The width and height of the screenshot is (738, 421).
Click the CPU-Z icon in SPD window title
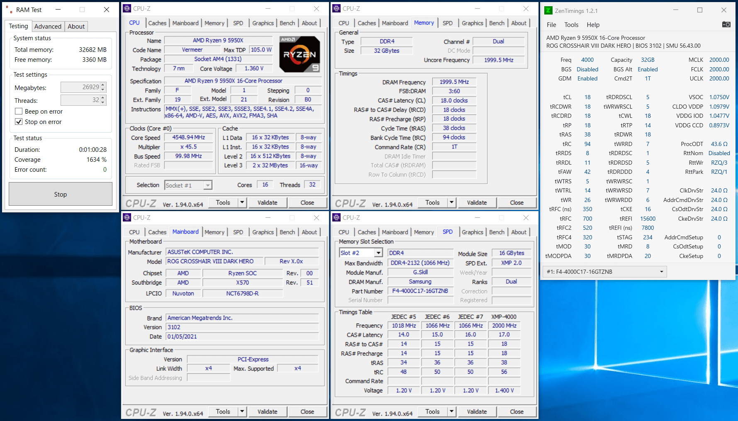coord(337,217)
